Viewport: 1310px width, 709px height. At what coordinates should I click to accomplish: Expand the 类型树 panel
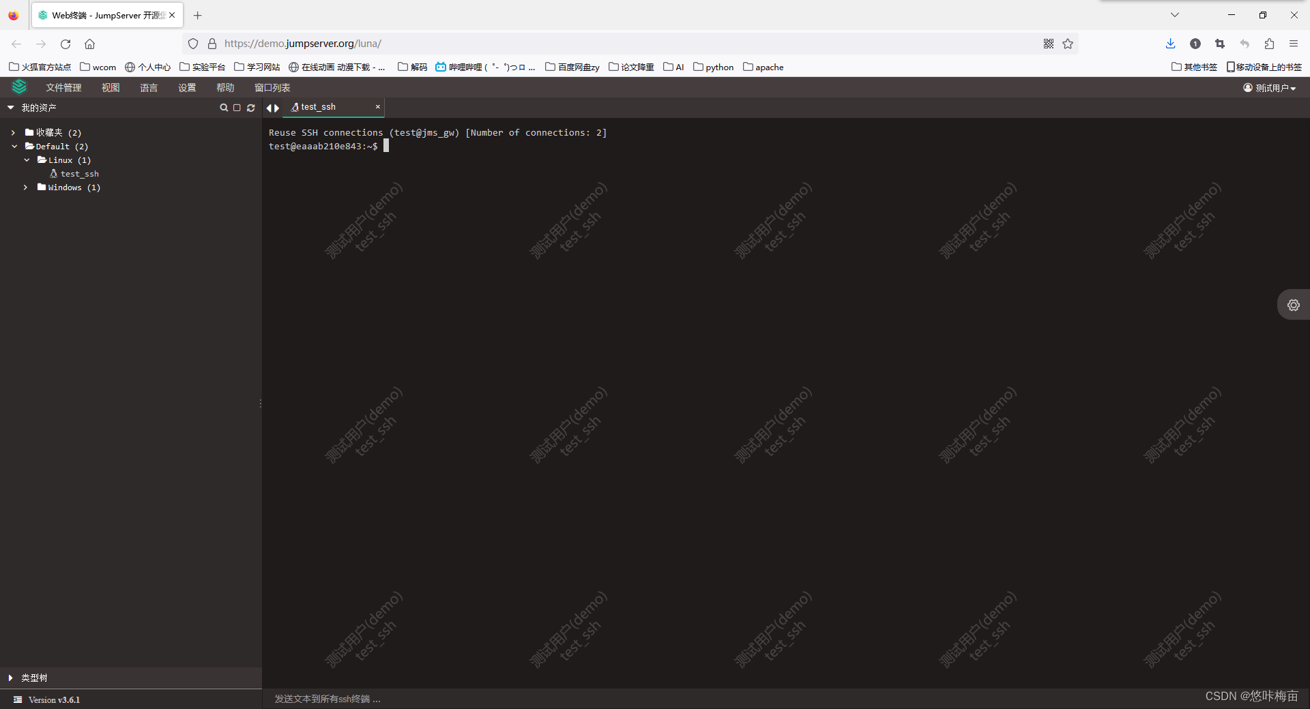[x=11, y=678]
